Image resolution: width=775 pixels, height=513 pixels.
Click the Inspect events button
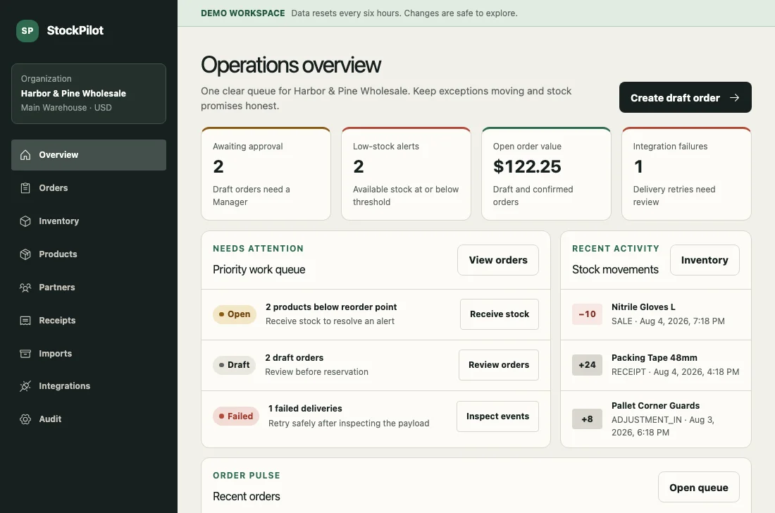click(x=497, y=416)
